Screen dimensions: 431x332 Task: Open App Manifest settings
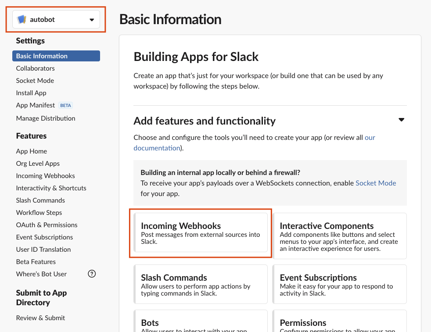click(36, 105)
